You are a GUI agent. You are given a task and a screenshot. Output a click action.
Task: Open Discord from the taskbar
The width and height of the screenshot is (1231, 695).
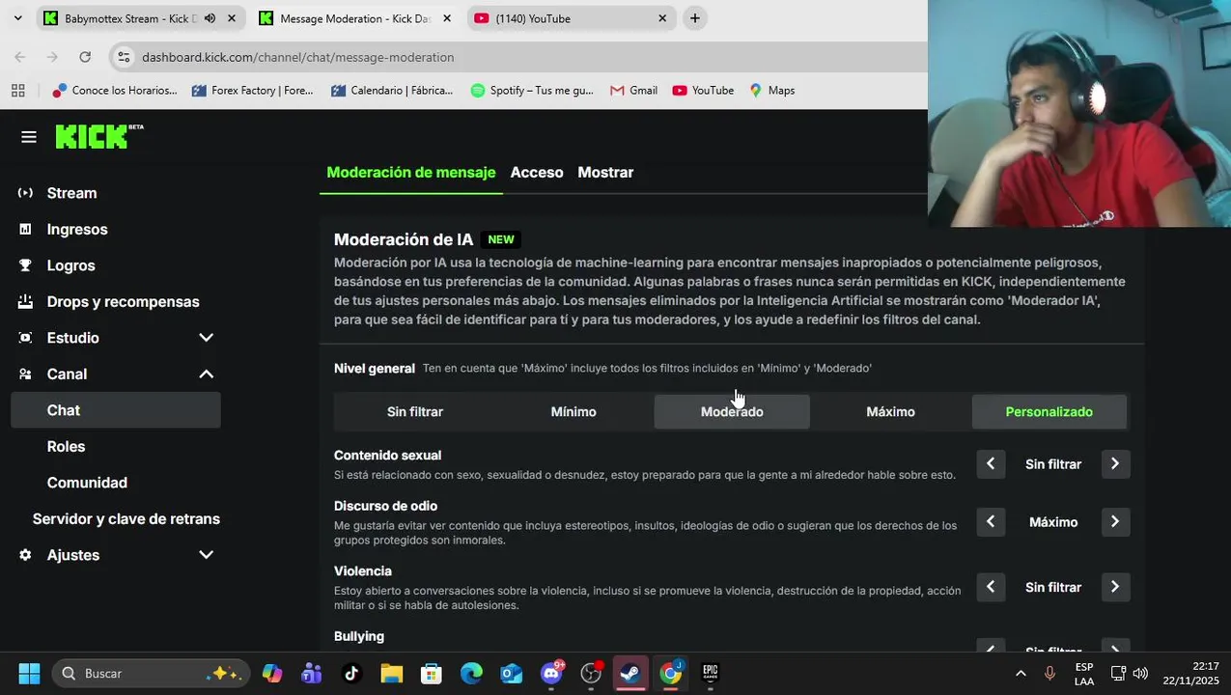(x=551, y=673)
